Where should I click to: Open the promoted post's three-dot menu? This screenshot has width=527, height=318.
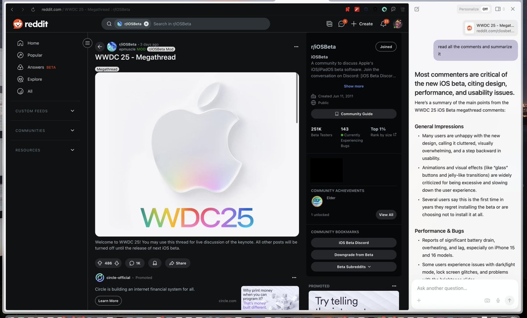[294, 278]
